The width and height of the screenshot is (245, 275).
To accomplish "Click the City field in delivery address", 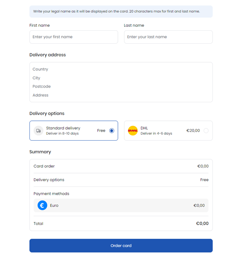I will 121,78.
